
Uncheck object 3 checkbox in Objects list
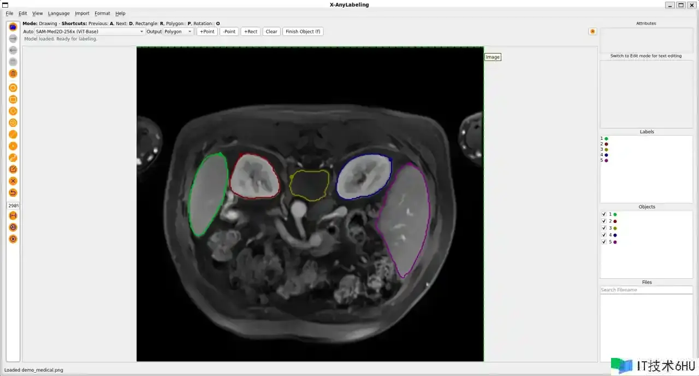pyautogui.click(x=604, y=228)
